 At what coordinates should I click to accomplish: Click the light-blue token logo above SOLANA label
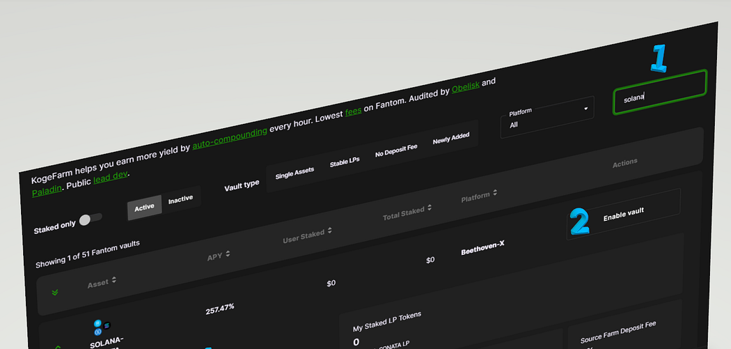click(97, 323)
